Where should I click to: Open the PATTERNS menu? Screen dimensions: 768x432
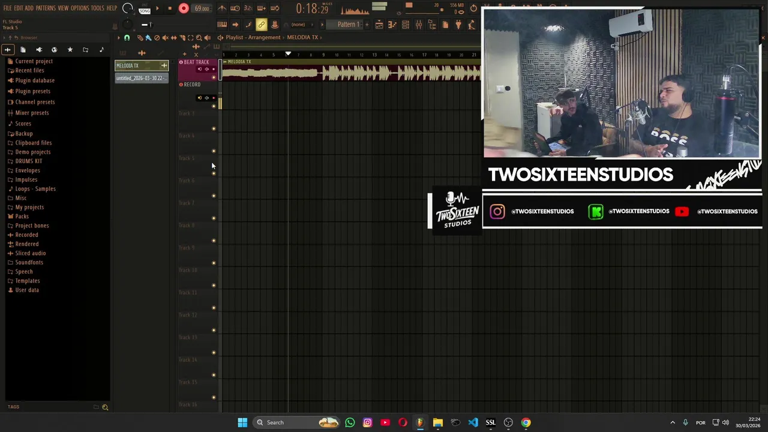click(46, 8)
